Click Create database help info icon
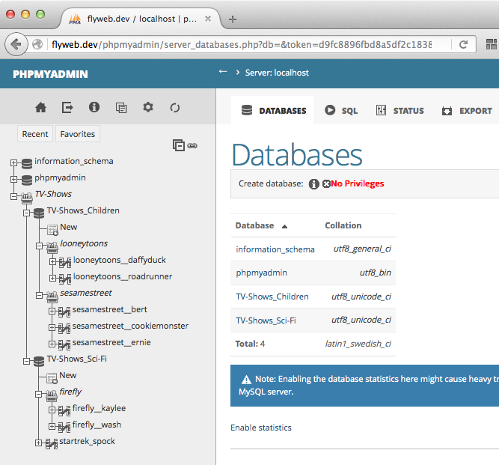The height and width of the screenshot is (465, 499). pos(313,183)
